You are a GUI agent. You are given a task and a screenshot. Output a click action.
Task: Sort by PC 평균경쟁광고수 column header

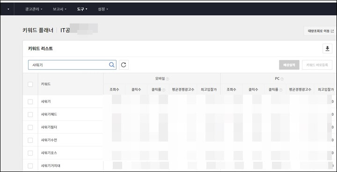coord(300,90)
